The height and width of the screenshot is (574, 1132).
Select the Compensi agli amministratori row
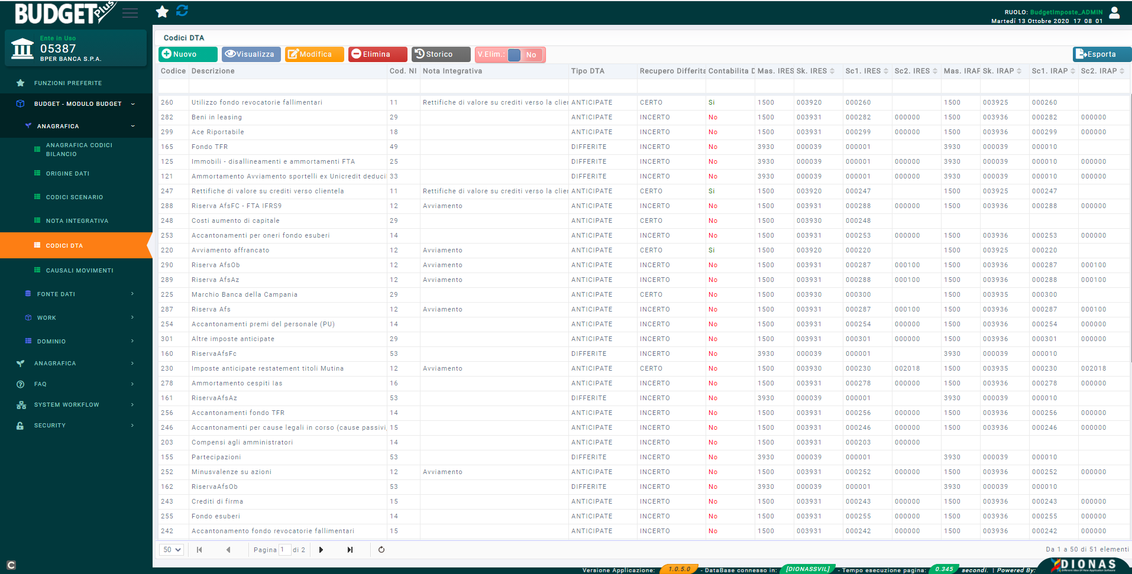click(x=644, y=442)
